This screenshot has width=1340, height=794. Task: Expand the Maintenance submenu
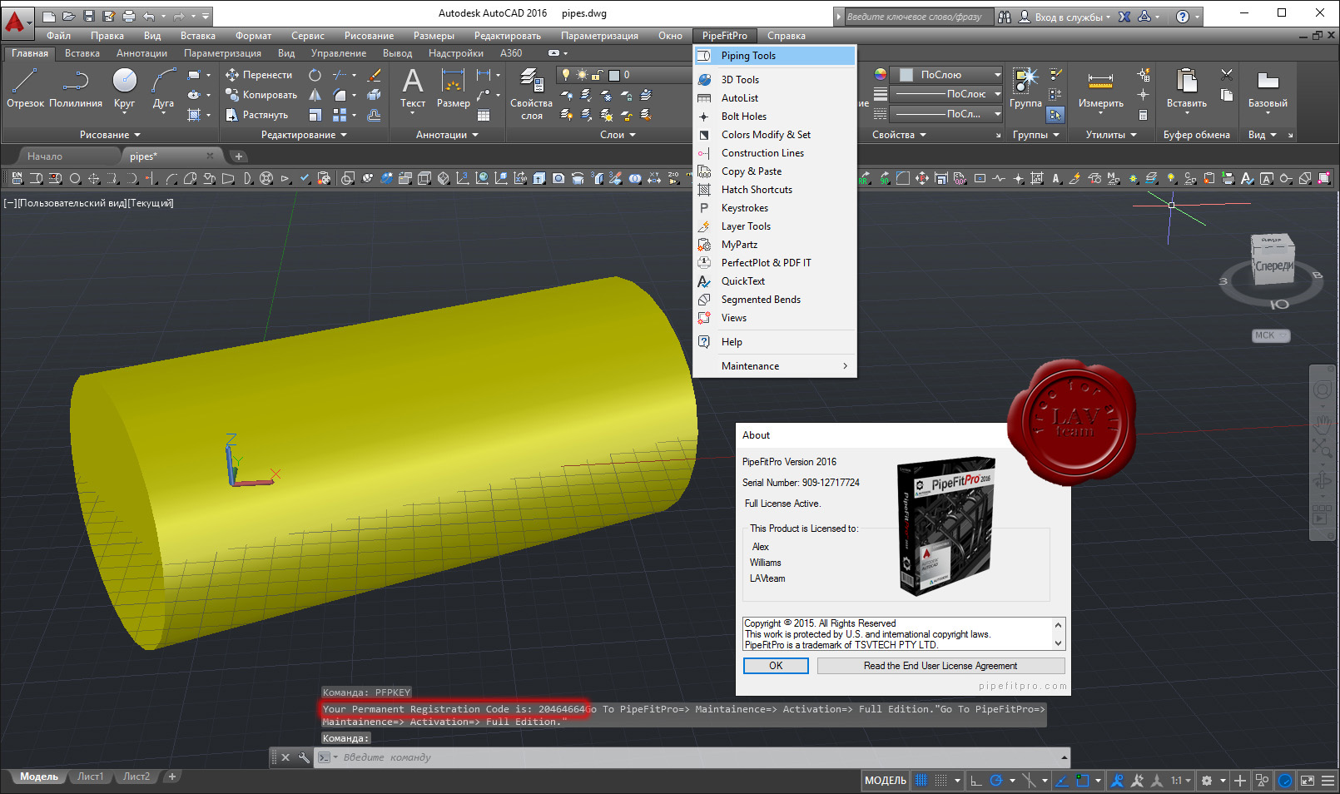(x=775, y=366)
